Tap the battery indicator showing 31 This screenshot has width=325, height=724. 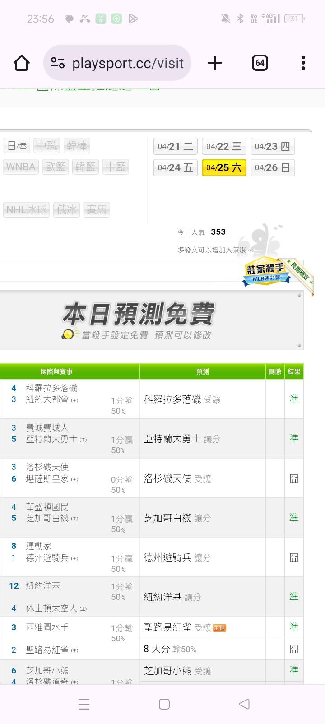coord(294,19)
